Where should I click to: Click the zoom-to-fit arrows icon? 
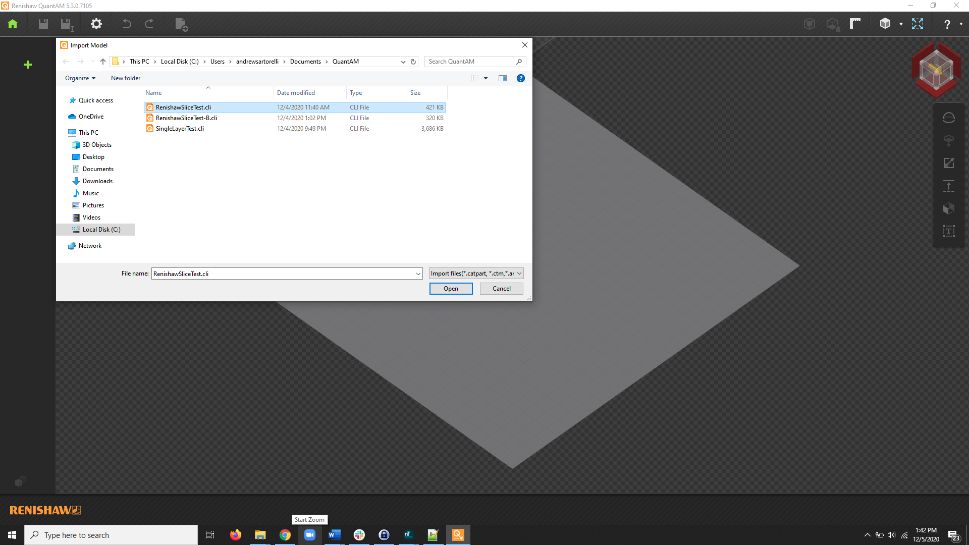point(917,24)
